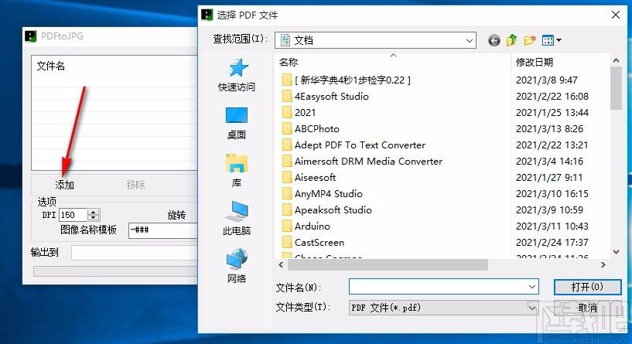Click the vertical scrollbar thumb
This screenshot has width=632, height=344.
616,88
